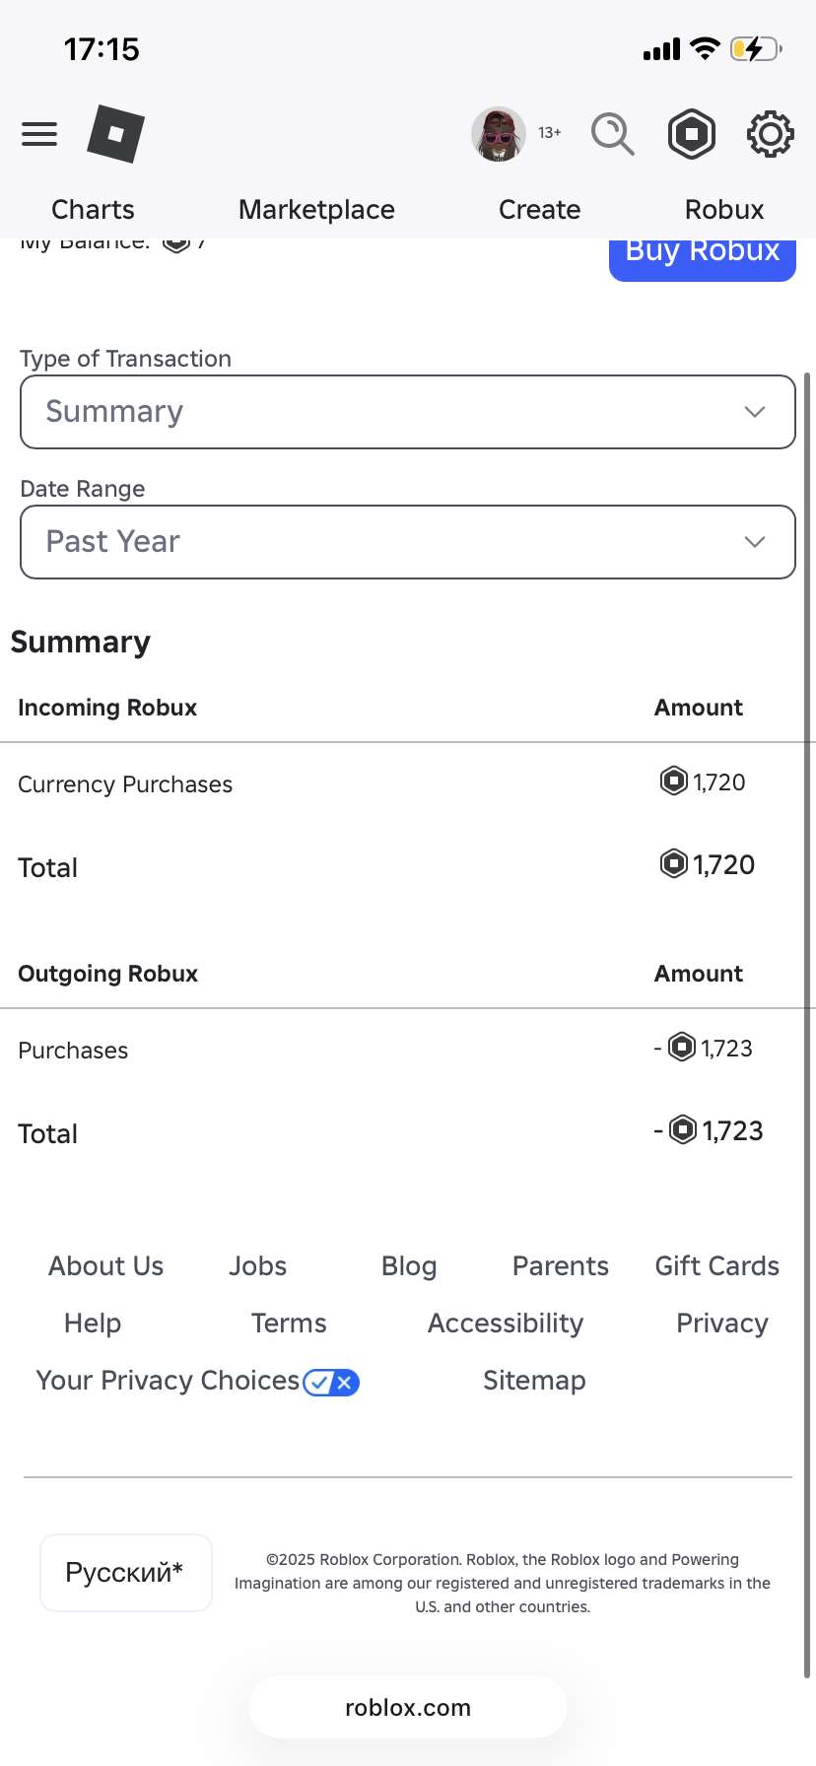The height and width of the screenshot is (1766, 816).
Task: Open the search magnifier icon
Action: [x=612, y=134]
